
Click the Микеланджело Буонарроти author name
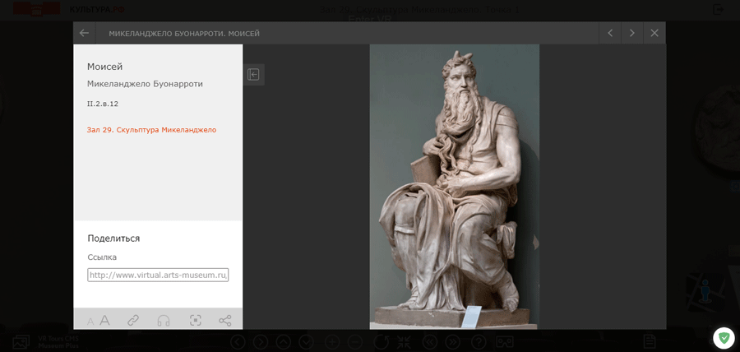pos(145,84)
